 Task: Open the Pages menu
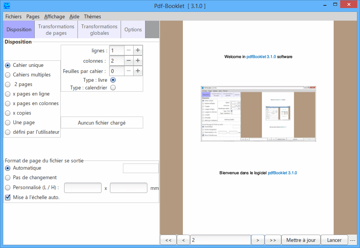click(33, 16)
